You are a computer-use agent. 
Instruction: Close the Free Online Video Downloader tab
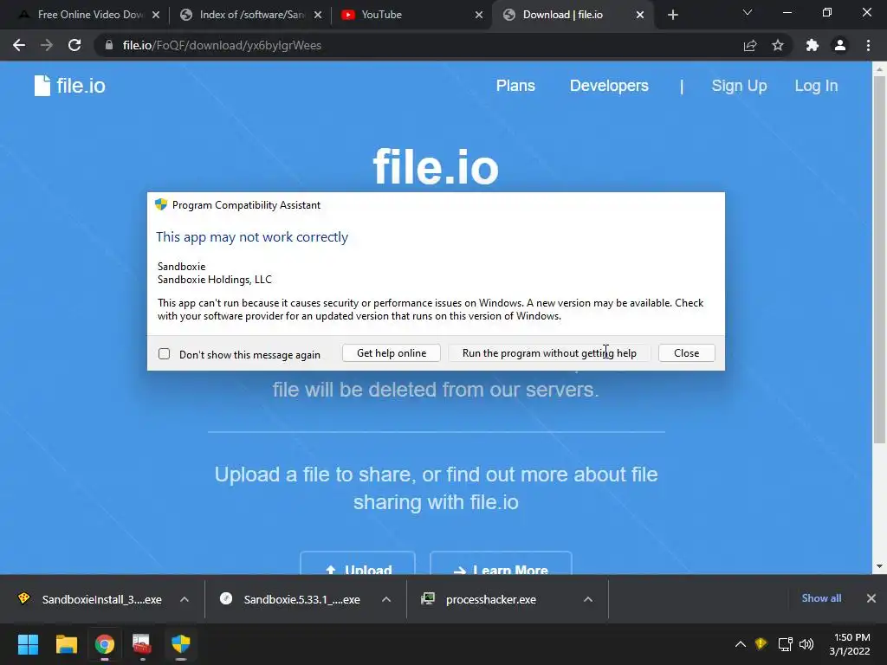[x=156, y=15]
